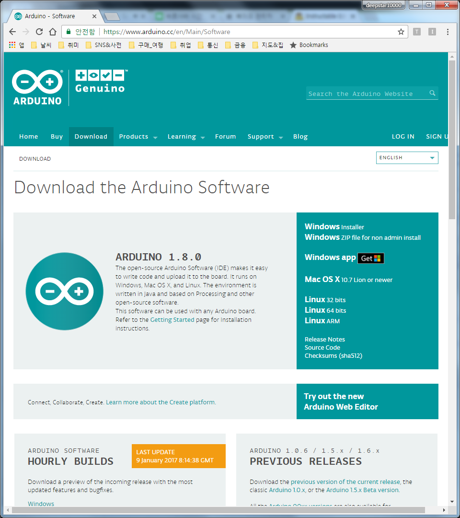Screen dimensions: 460x518
Task: Download Windows Installer for Arduino 1.8.0
Action: [334, 226]
